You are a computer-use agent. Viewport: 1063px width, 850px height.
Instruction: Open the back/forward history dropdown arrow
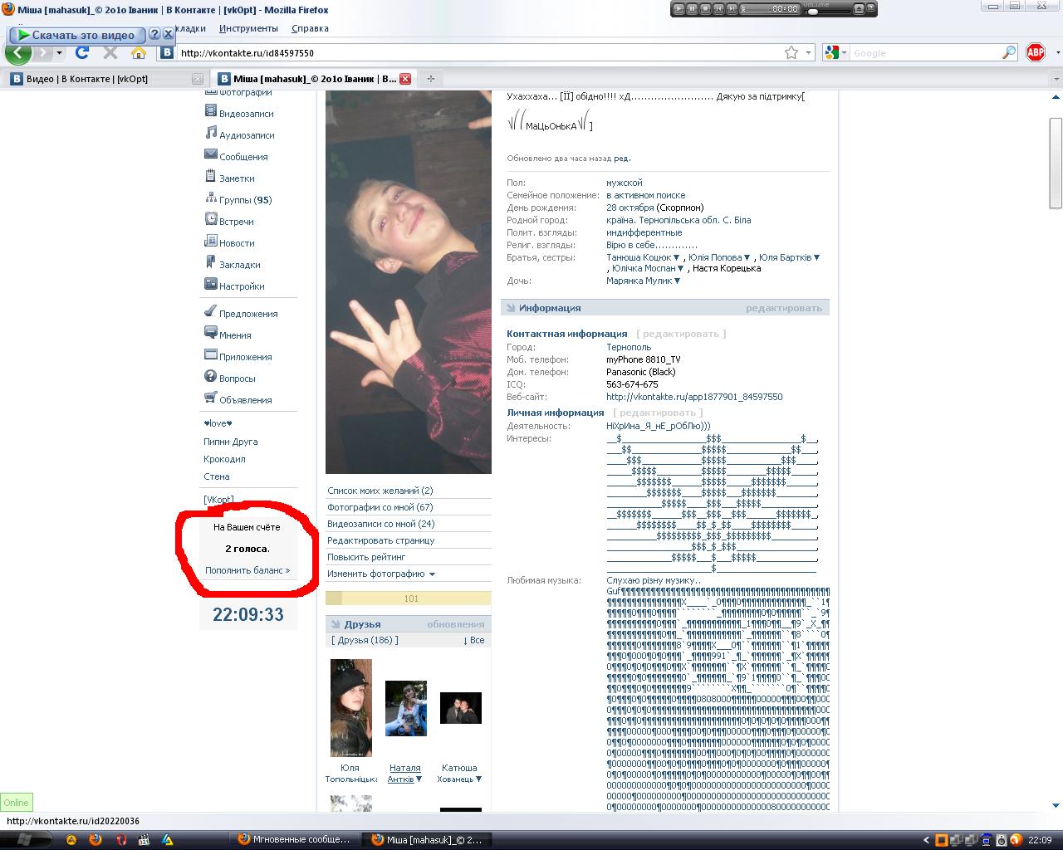[59, 53]
